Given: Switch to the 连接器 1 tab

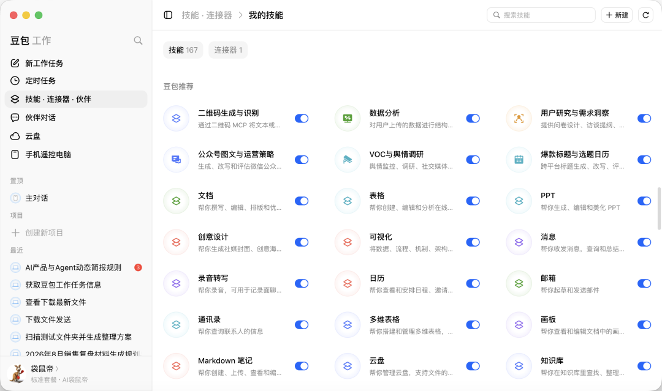Looking at the screenshot, I should (228, 50).
